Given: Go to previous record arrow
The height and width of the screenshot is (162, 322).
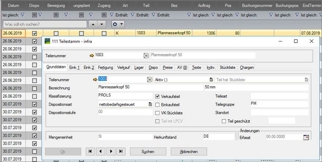Looking at the screenshot, I should [101, 152].
